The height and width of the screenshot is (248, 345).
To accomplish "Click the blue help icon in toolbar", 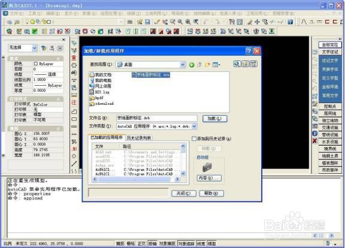I will coord(290,22).
